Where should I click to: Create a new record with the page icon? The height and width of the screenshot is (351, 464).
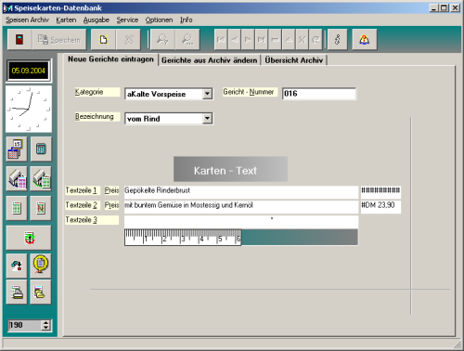click(103, 40)
